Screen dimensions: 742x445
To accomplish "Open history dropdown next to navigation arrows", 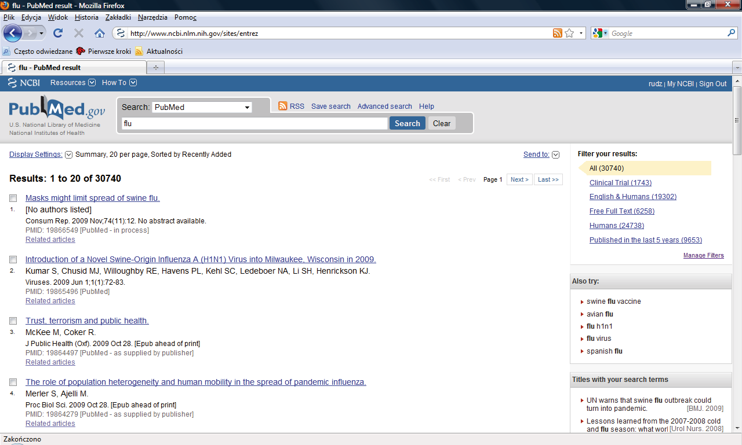I will click(42, 34).
